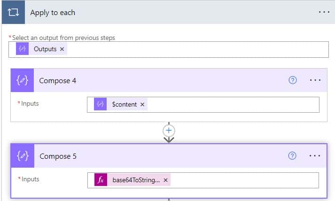Viewport: 335px width, 201px height.
Task: Remove the base64ToString expression token
Action: coord(165,180)
